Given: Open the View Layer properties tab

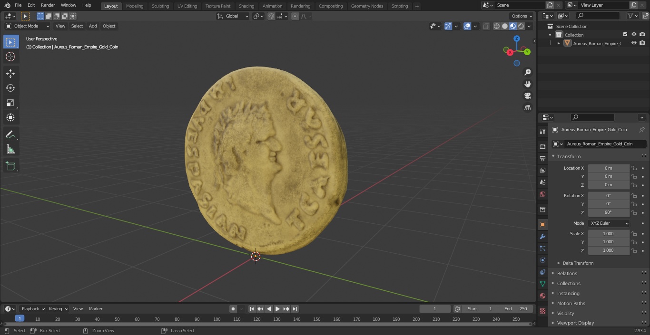Looking at the screenshot, I should tap(542, 170).
